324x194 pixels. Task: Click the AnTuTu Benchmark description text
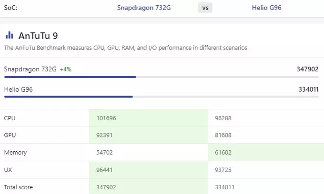tap(126, 48)
